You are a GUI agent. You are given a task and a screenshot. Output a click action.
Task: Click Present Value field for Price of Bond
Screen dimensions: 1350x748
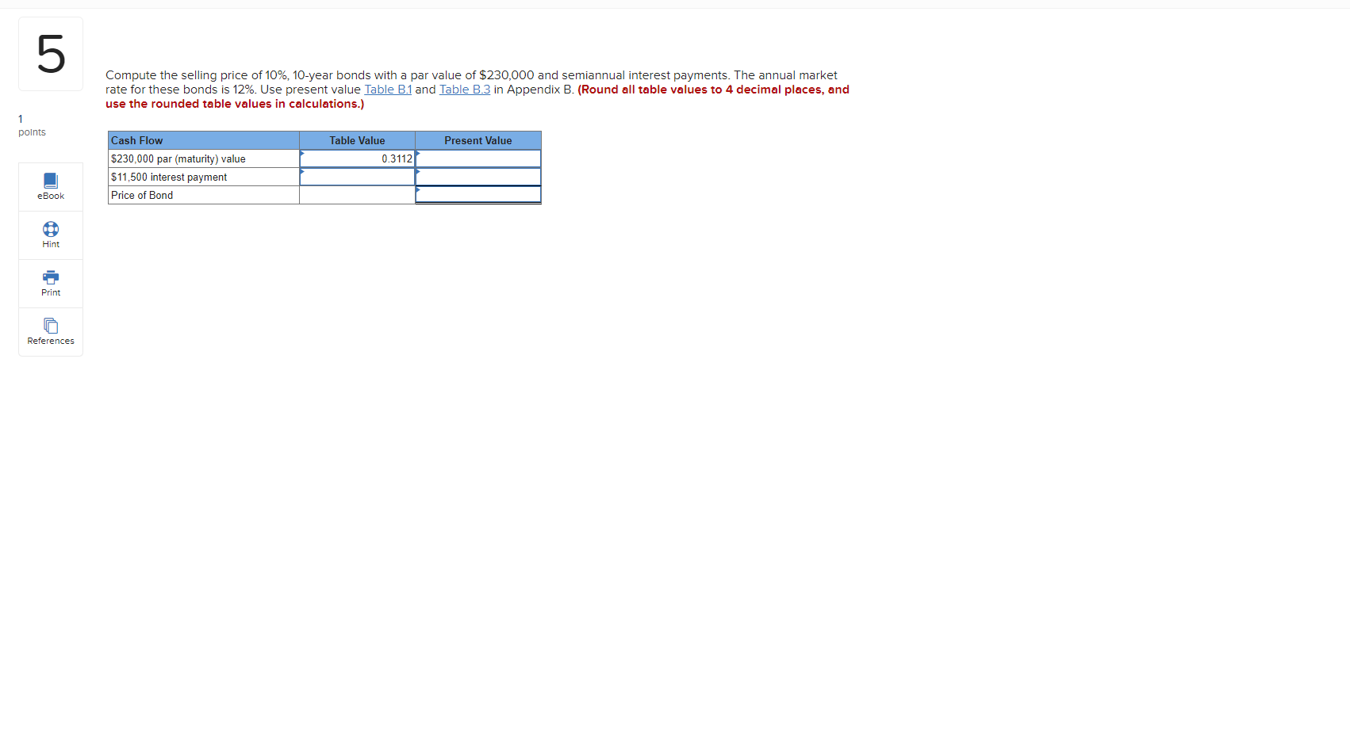(477, 195)
